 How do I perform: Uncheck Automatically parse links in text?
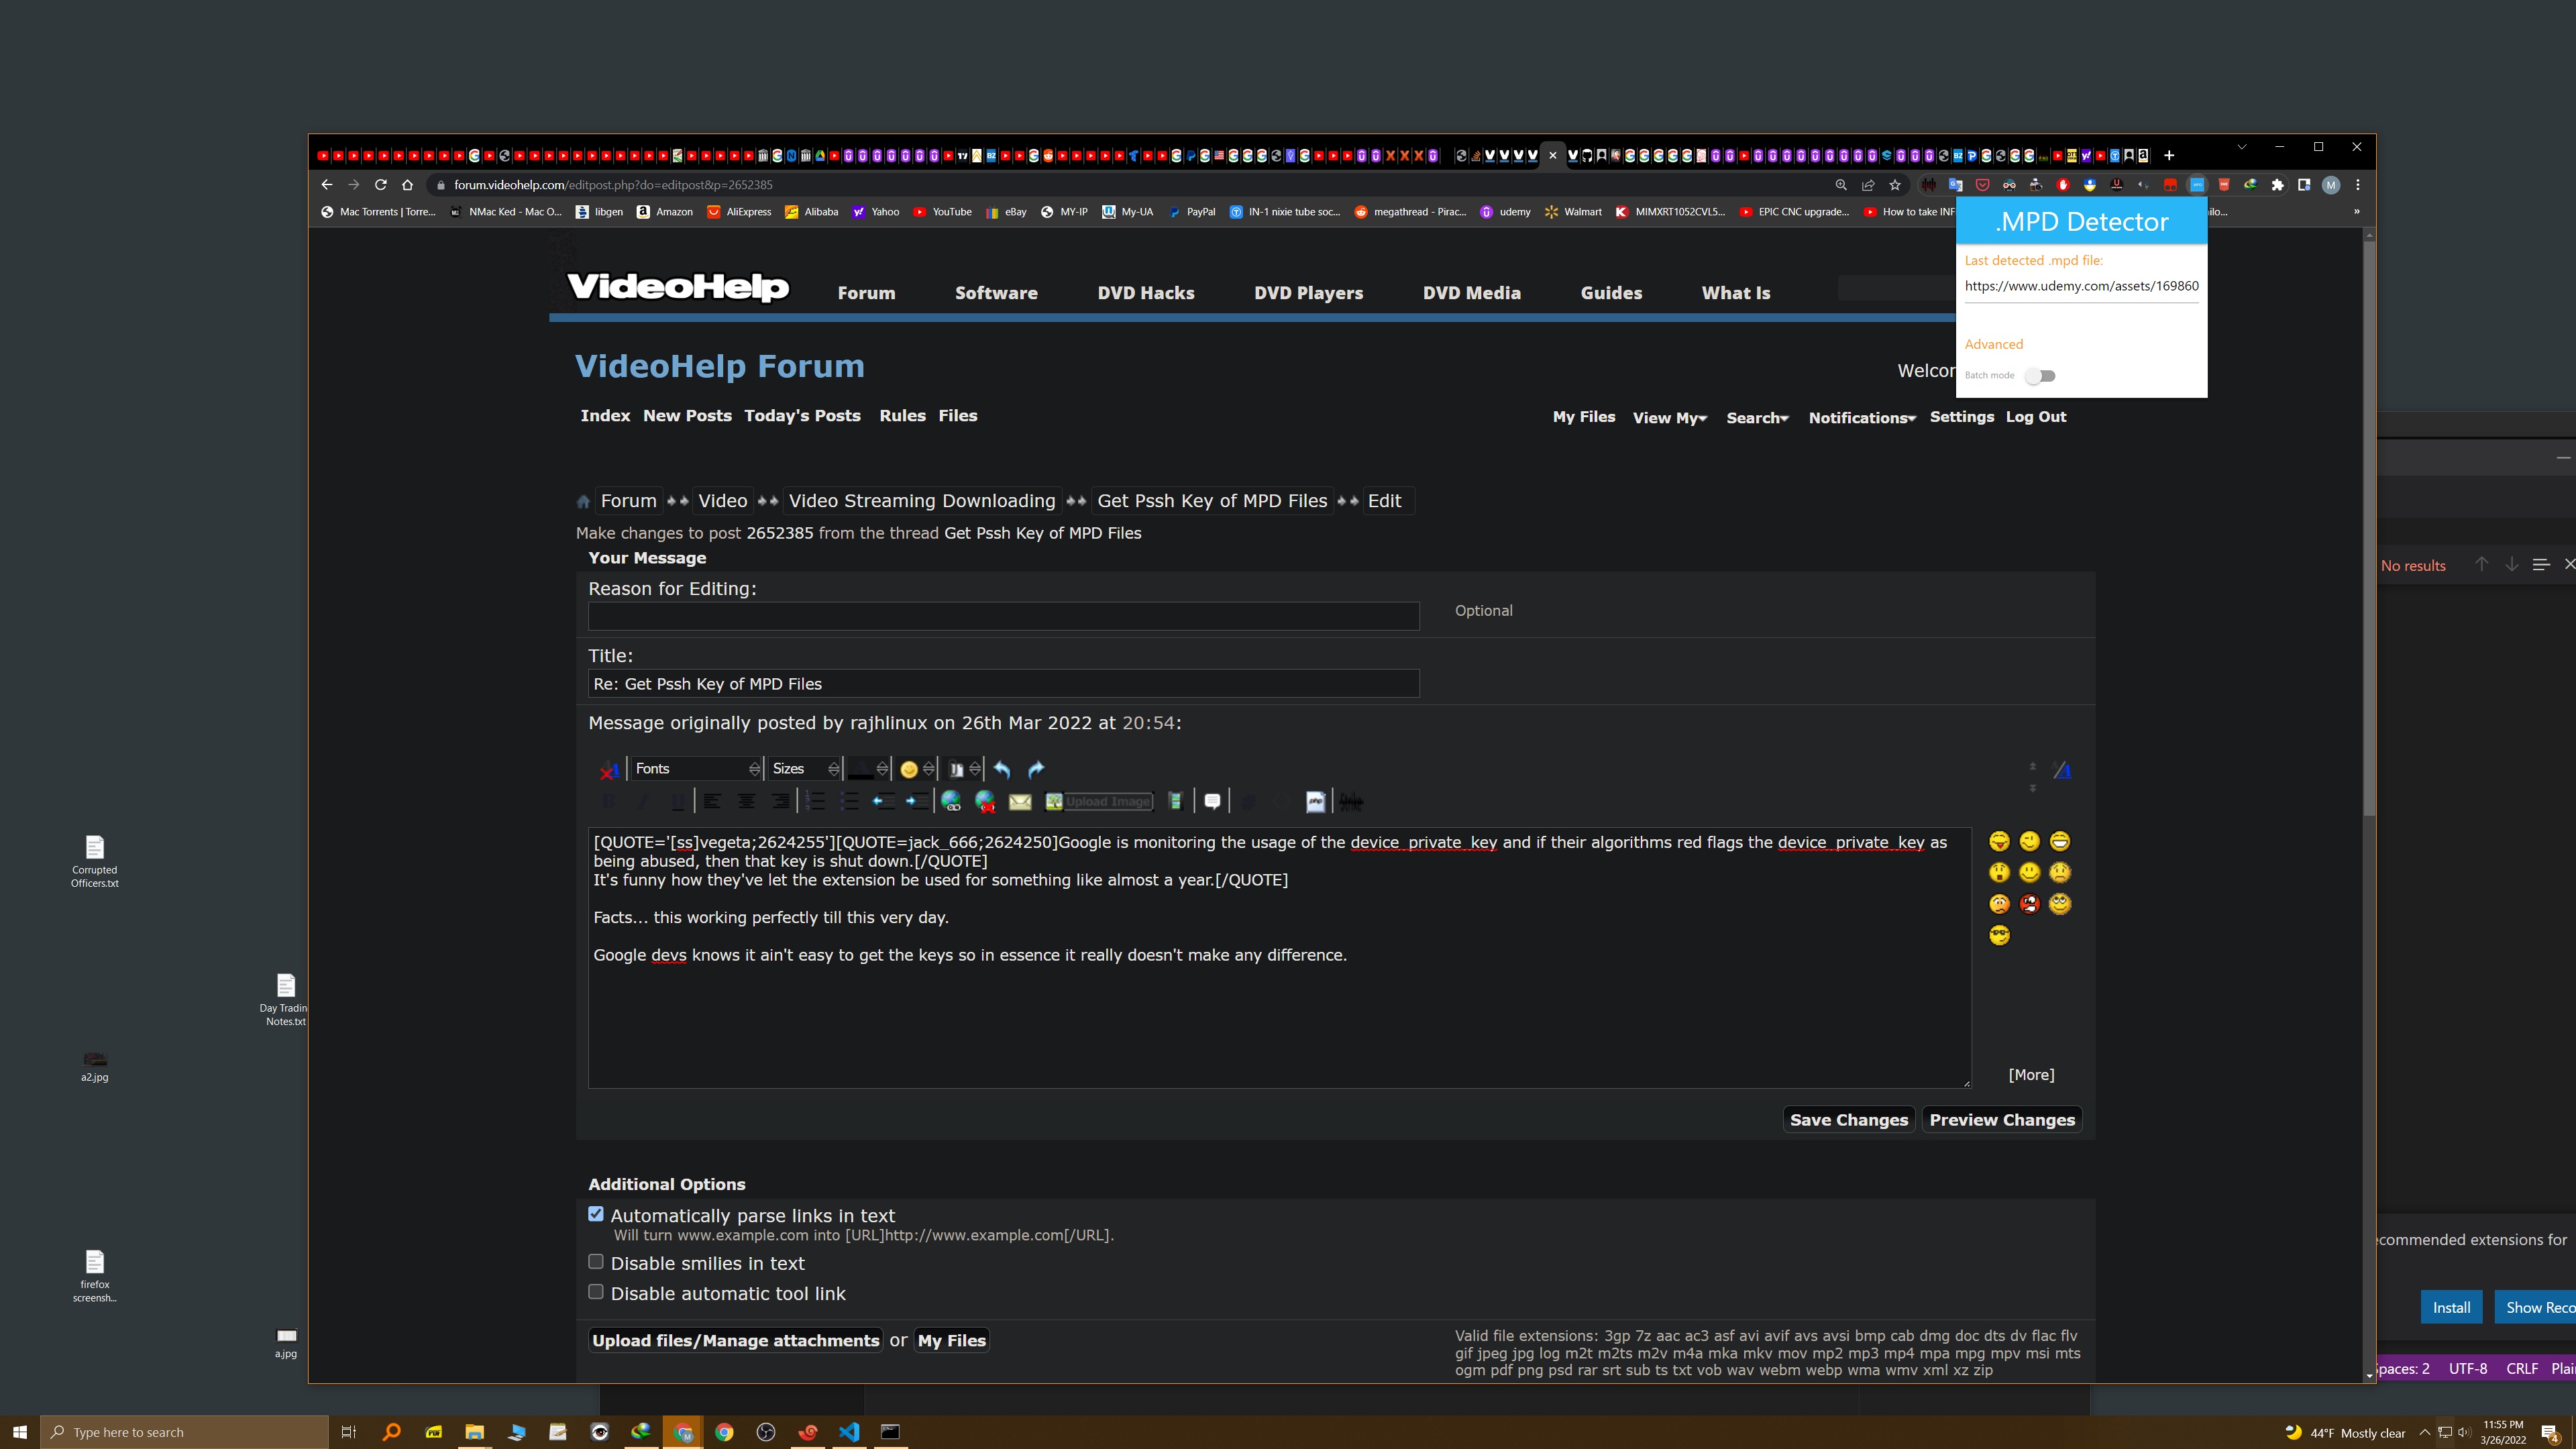tap(596, 1214)
